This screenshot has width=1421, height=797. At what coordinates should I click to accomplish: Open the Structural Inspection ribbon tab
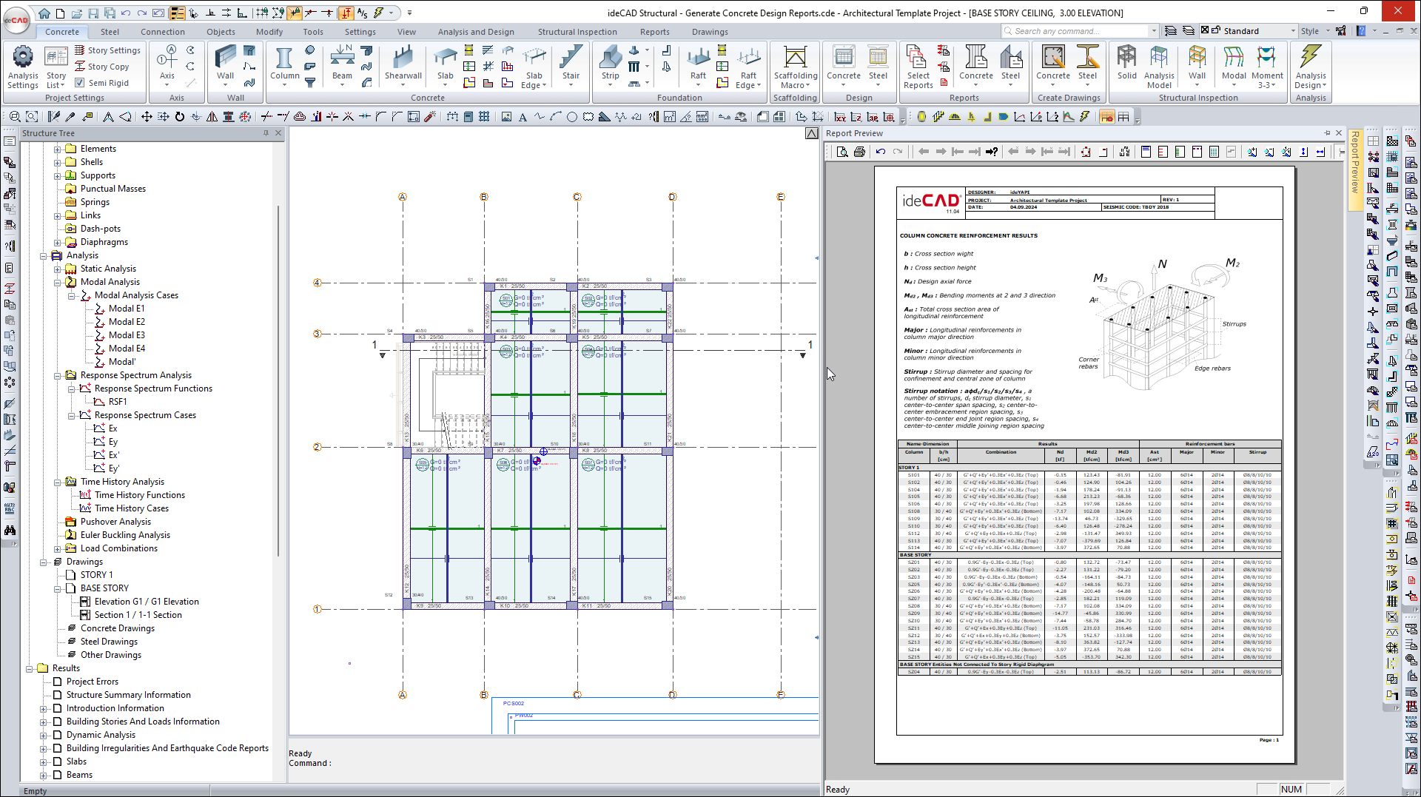[x=577, y=32]
